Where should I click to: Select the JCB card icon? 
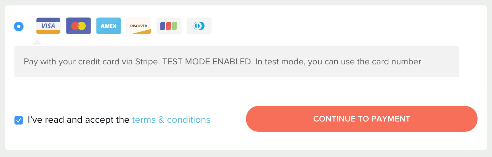tap(169, 26)
